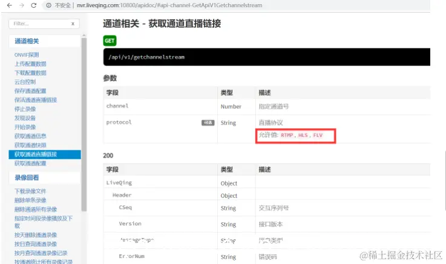
Task: Click the sidebar vertical scrollbar
Action: coord(84,124)
